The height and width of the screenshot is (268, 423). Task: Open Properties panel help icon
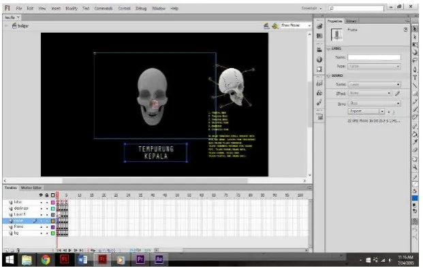405,30
